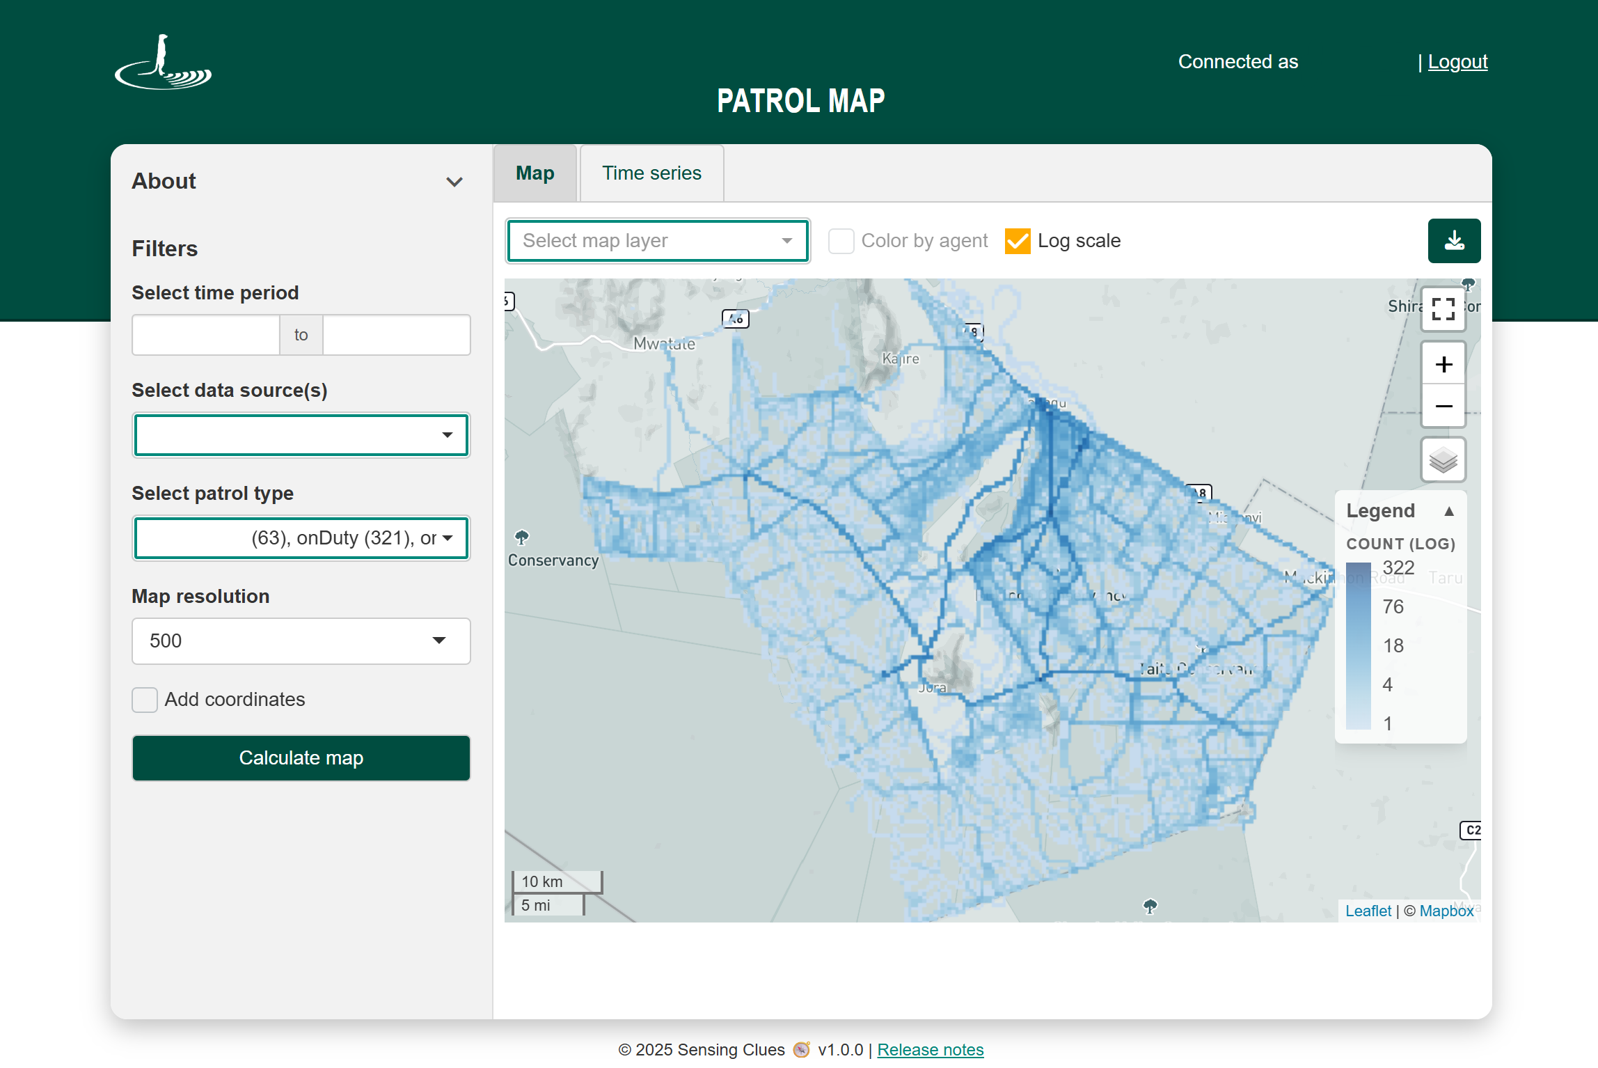Open the Release notes link
Image resolution: width=1598 pixels, height=1068 pixels.
(930, 1049)
